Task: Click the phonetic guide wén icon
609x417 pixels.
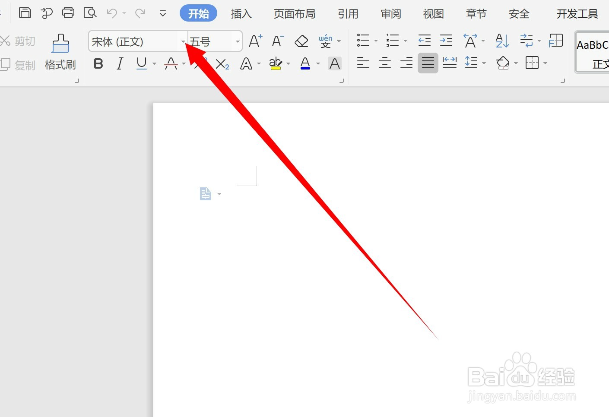Action: [326, 41]
